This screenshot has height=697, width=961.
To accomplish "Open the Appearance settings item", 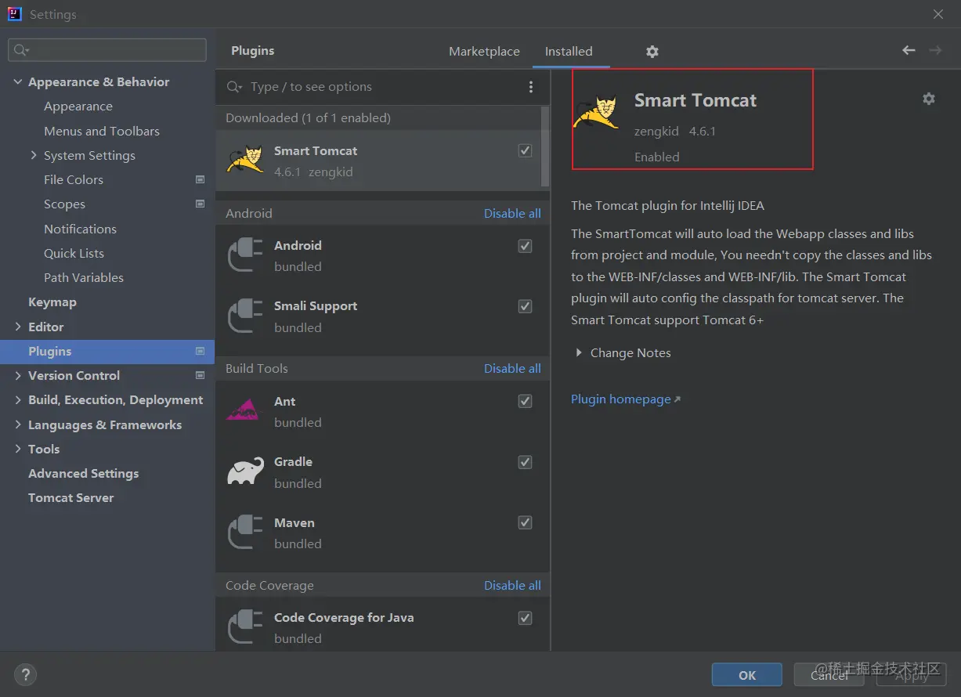I will pos(78,107).
